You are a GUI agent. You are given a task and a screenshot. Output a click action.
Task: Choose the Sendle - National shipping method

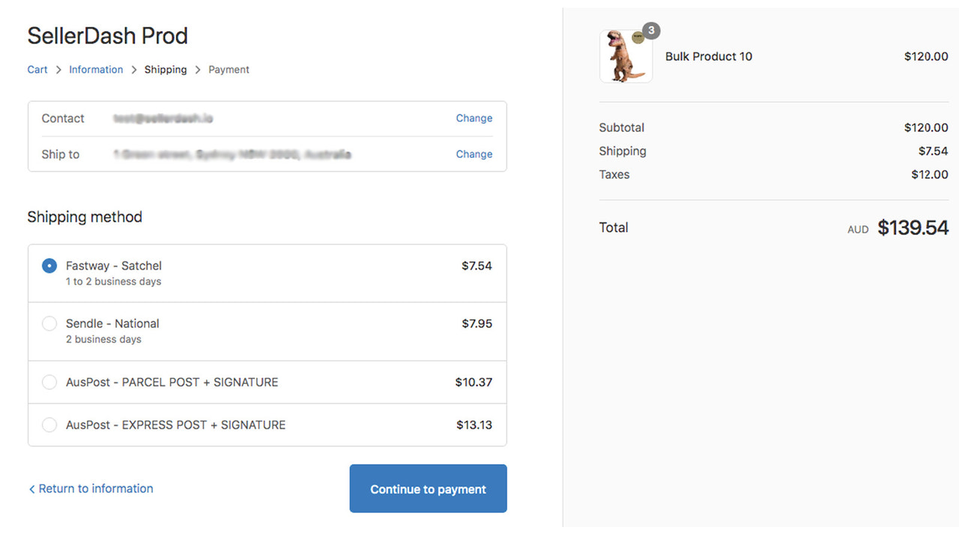(49, 323)
